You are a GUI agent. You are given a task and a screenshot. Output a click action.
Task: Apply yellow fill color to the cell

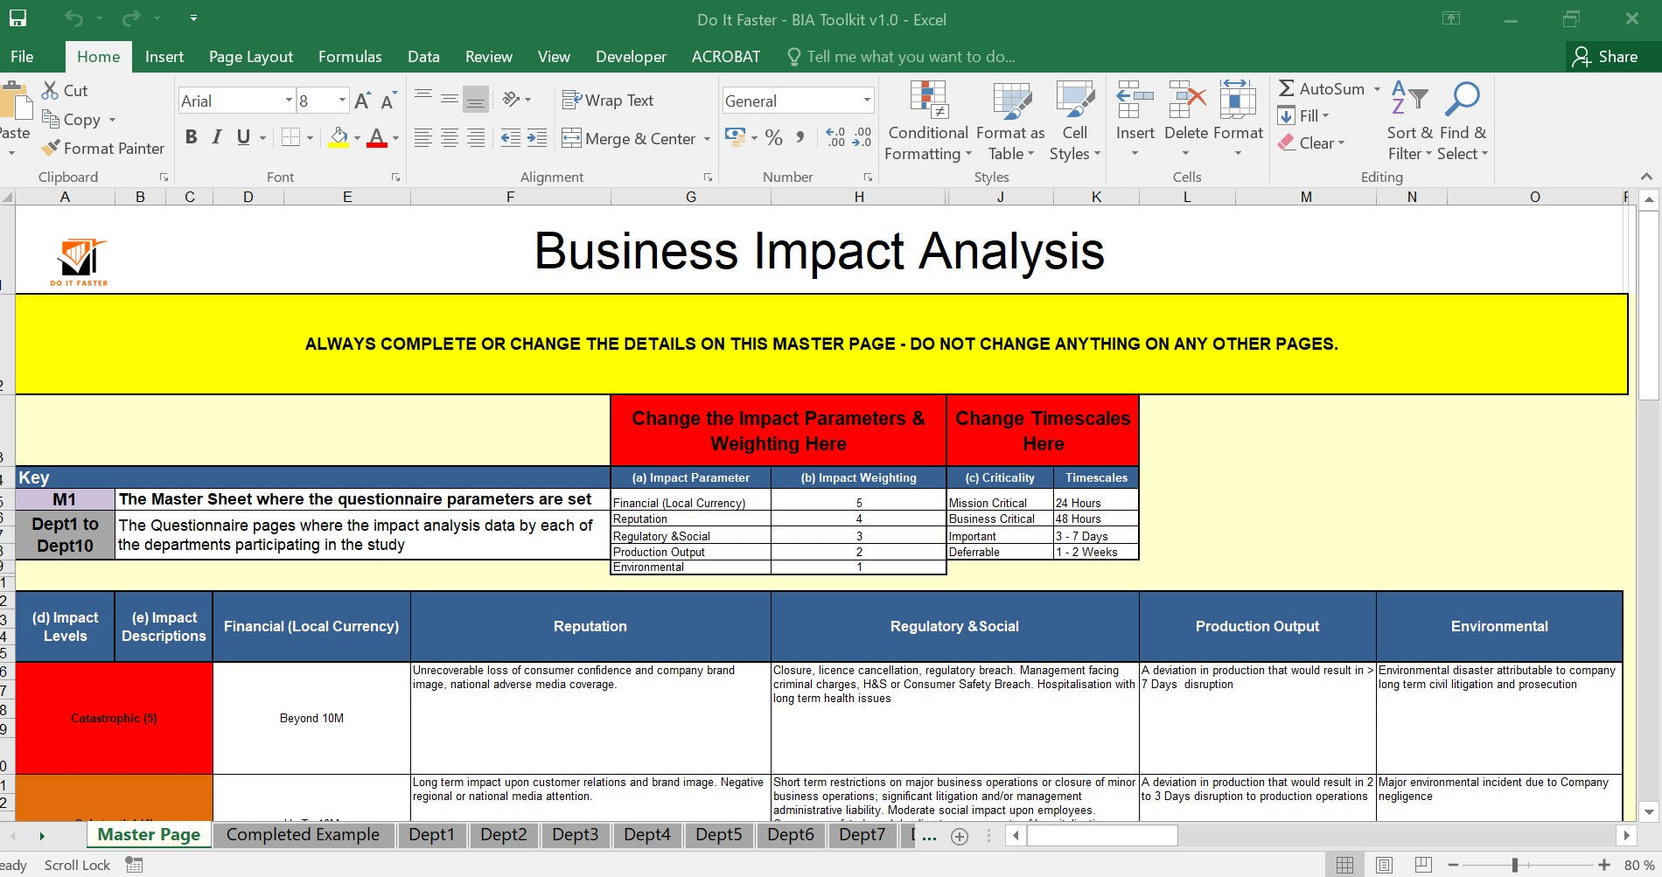tap(339, 137)
